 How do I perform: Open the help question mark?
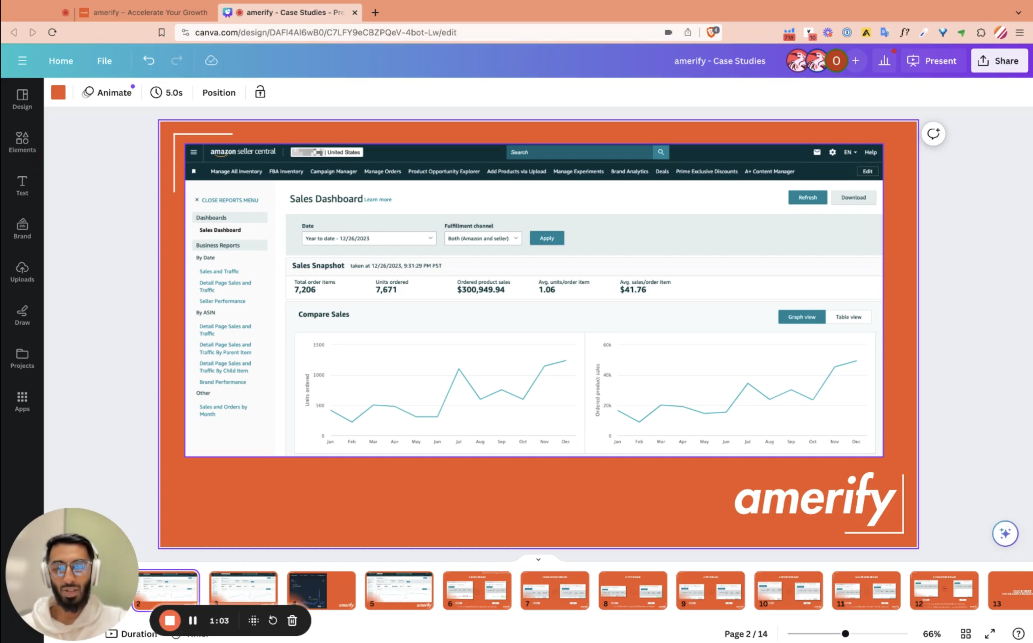(x=1018, y=634)
